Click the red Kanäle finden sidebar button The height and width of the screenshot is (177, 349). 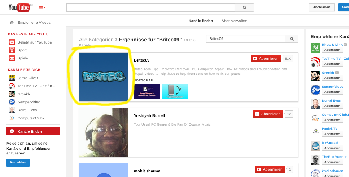33,131
